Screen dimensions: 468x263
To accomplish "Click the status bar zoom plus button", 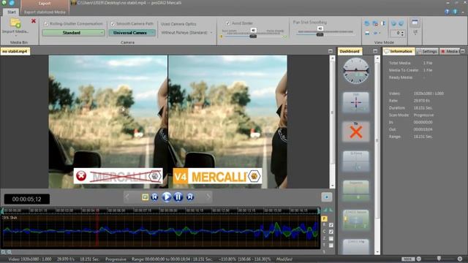I will [x=460, y=259].
